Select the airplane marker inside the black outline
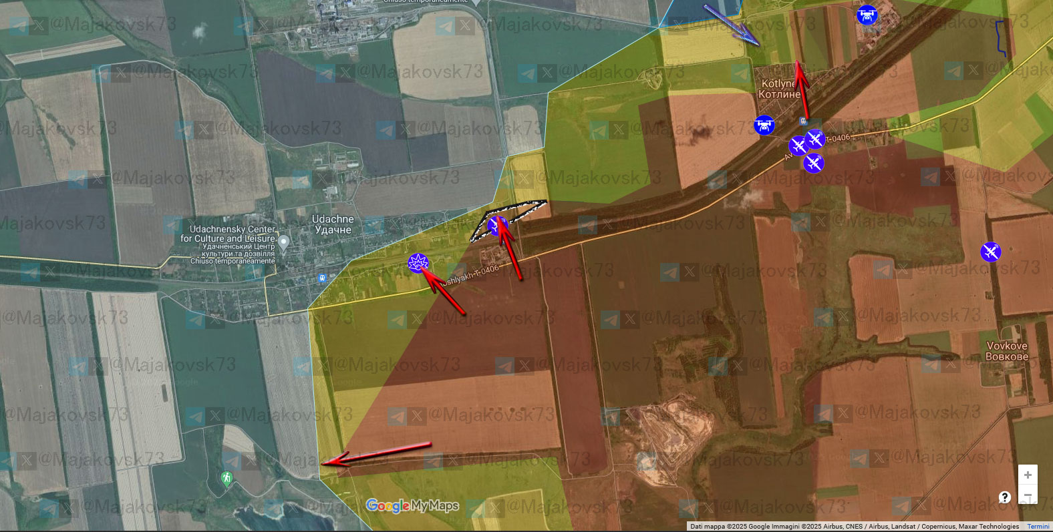Image resolution: width=1053 pixels, height=532 pixels. point(498,226)
